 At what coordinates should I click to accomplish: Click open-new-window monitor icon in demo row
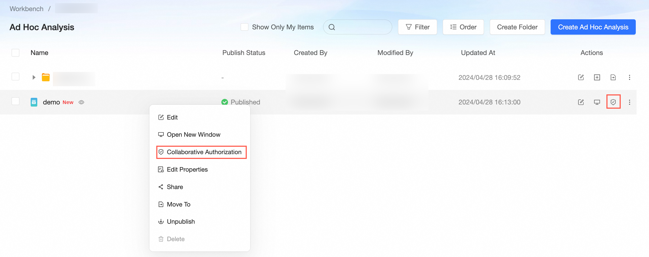597,102
